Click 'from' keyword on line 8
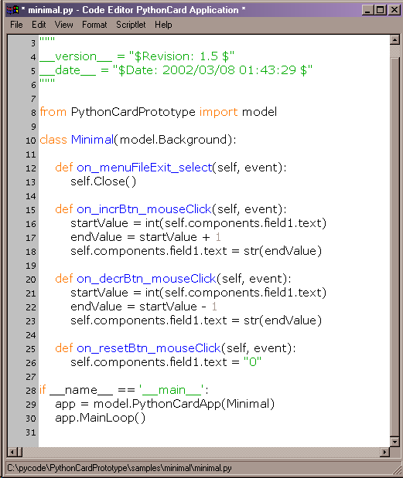 pyautogui.click(x=53, y=112)
